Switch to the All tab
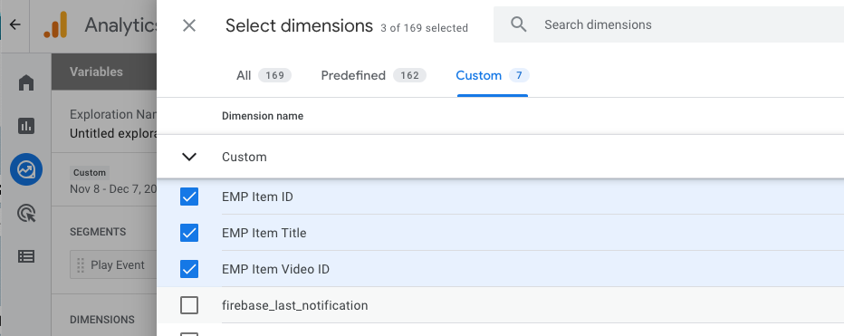844x336 pixels. click(x=264, y=75)
